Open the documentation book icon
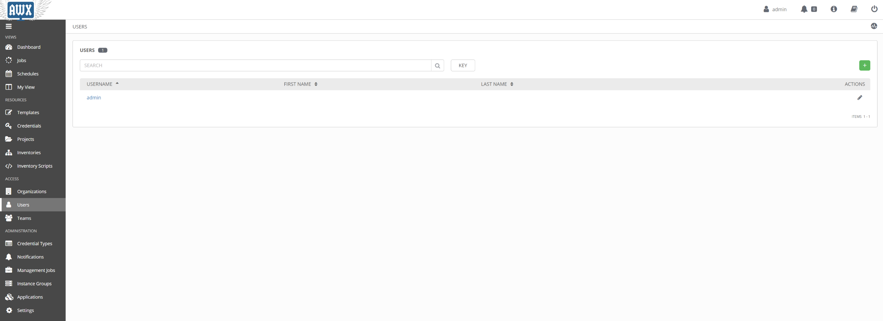 coord(854,9)
